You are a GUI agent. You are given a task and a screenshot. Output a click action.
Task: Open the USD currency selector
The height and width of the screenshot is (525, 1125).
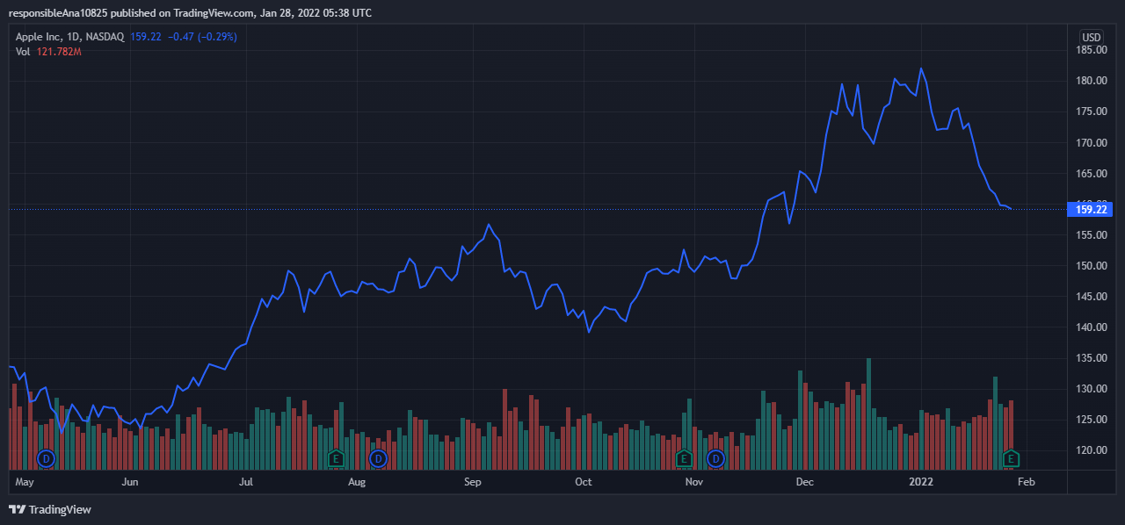point(1091,37)
